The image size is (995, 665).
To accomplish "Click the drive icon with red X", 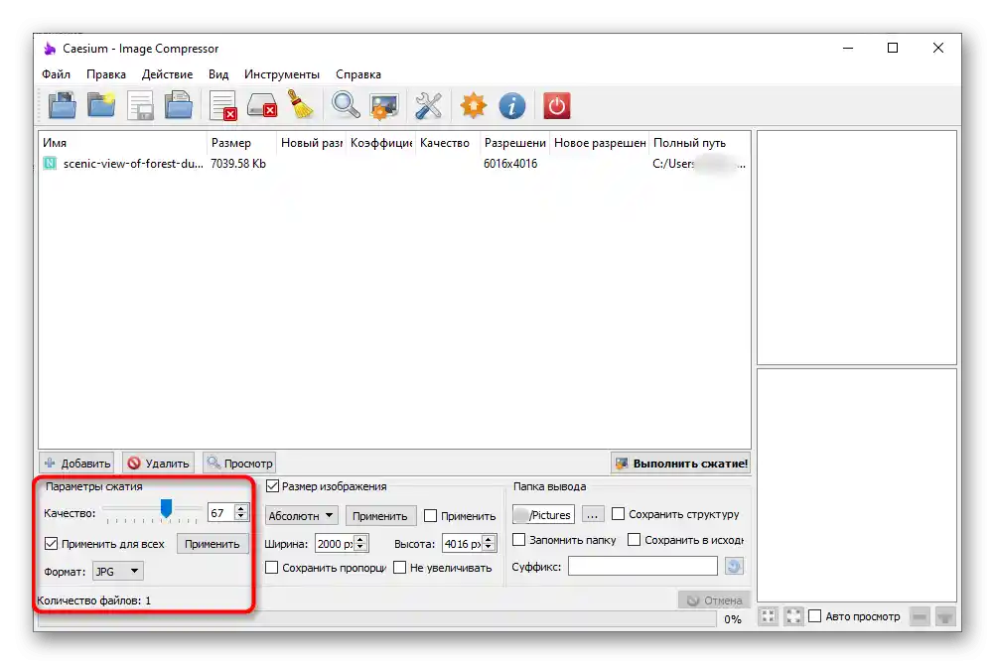I will [262, 105].
